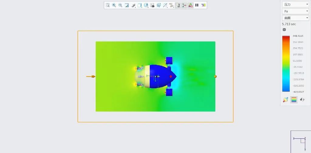This screenshot has width=311, height=153.
Task: Open the 曲面 display type dropdown
Action: (x=295, y=18)
